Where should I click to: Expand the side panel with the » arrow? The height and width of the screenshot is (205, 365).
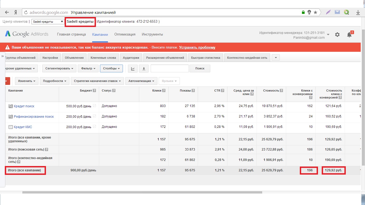click(x=2, y=56)
